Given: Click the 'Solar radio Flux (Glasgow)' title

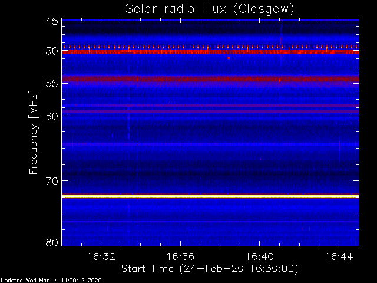Looking at the screenshot, I should point(210,9).
